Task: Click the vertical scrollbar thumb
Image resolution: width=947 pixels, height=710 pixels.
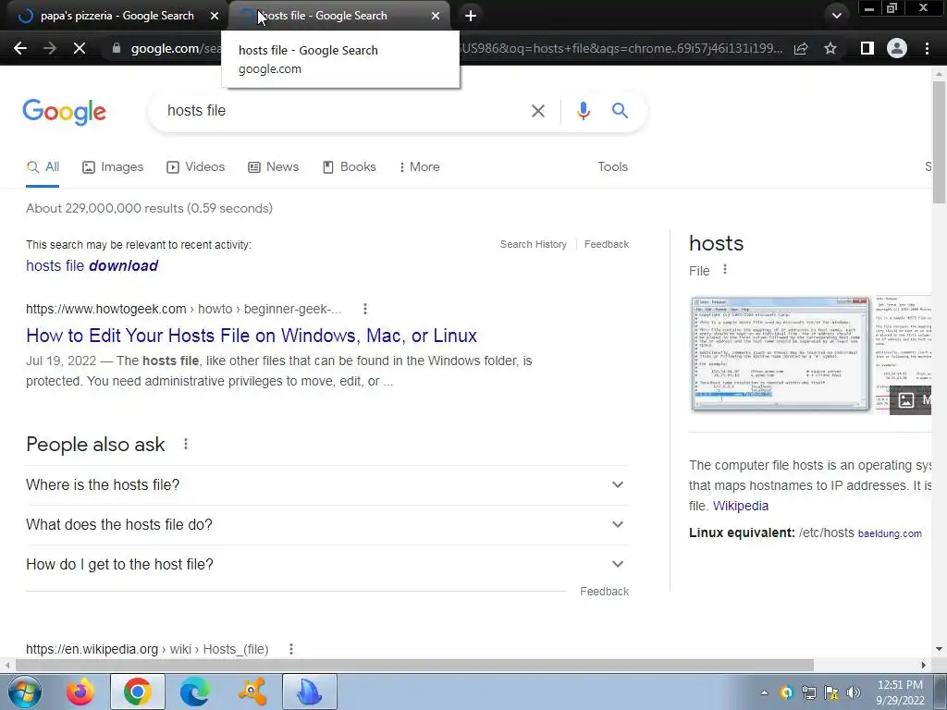Action: tap(939, 141)
